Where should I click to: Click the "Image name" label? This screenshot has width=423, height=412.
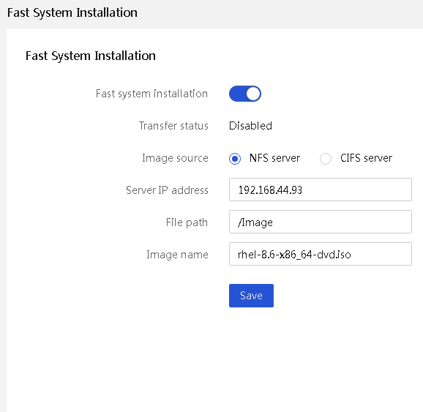[x=177, y=255]
